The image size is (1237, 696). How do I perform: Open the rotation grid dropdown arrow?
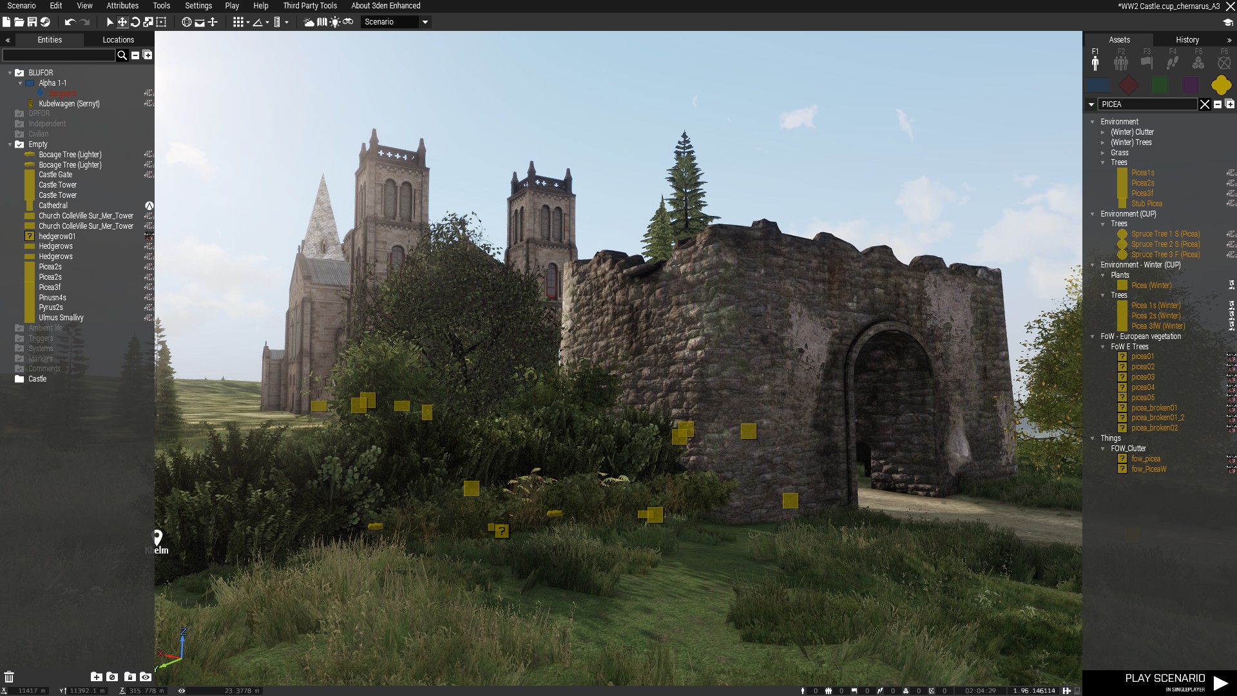[267, 23]
